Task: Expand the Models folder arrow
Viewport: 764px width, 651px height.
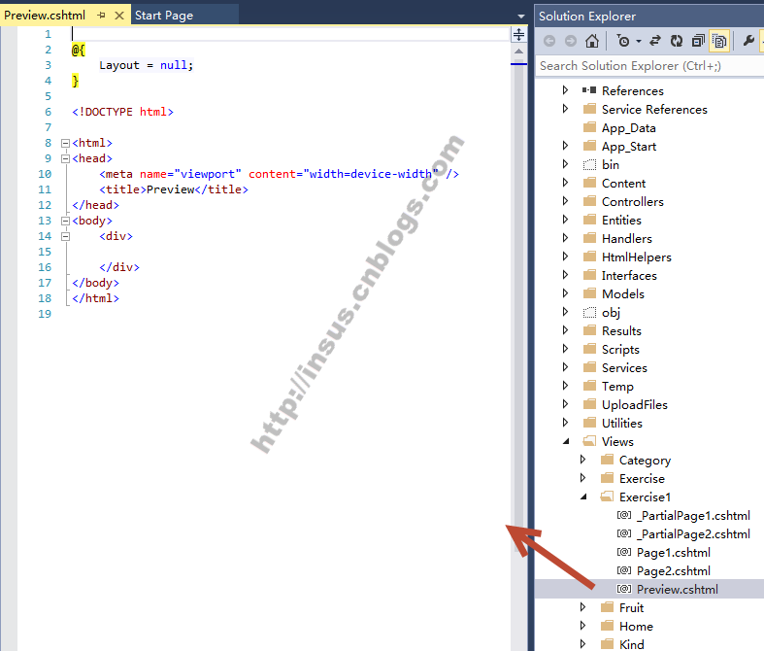Action: [x=565, y=293]
